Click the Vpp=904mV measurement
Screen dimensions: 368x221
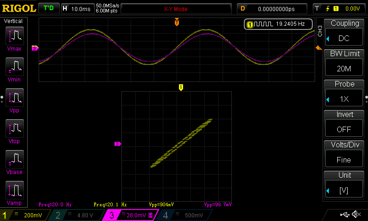click(x=161, y=204)
